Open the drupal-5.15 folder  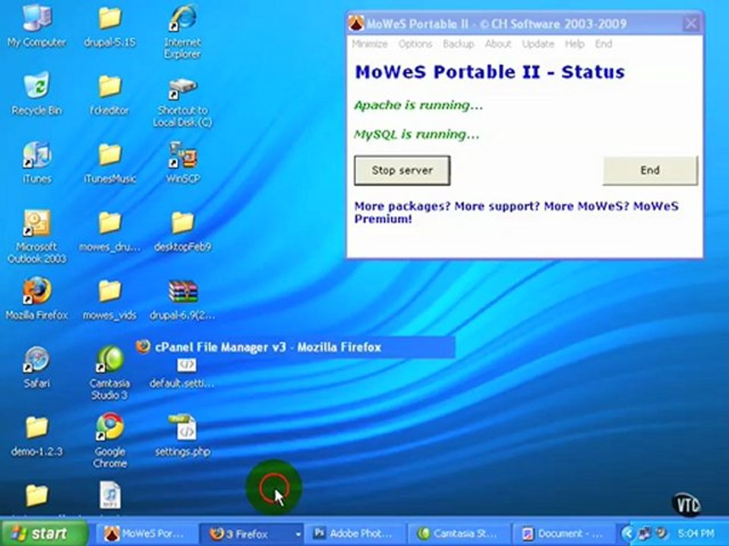[x=109, y=26]
